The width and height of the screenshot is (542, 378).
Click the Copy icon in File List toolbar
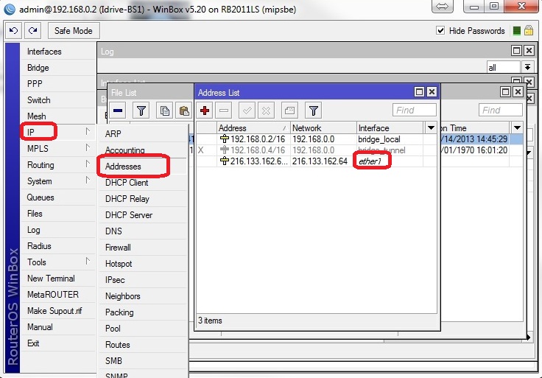[x=166, y=111]
